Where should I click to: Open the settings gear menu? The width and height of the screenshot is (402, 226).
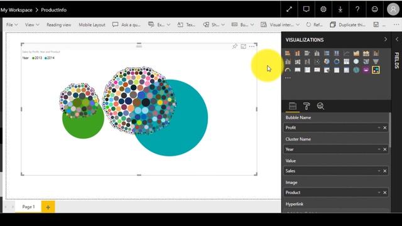pyautogui.click(x=323, y=9)
